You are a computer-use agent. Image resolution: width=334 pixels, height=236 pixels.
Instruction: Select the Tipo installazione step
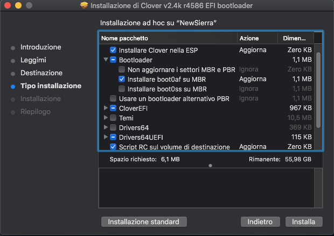click(x=51, y=85)
